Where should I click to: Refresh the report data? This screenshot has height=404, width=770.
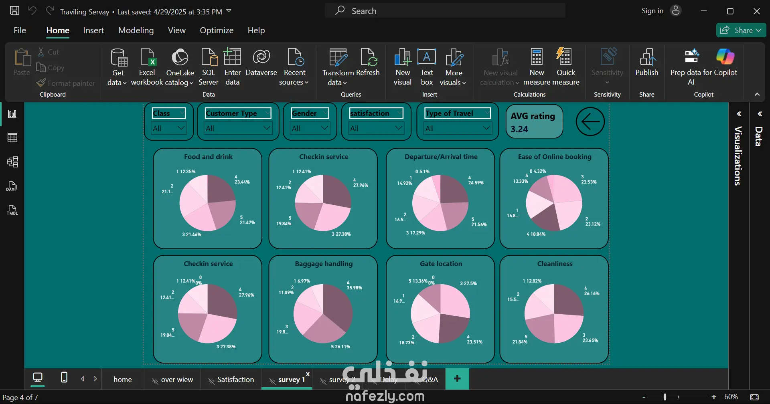tap(368, 63)
